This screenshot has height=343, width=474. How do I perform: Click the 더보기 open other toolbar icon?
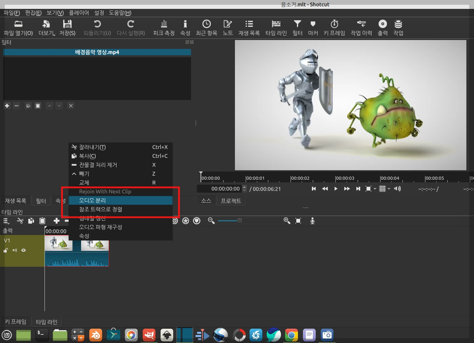tap(47, 28)
